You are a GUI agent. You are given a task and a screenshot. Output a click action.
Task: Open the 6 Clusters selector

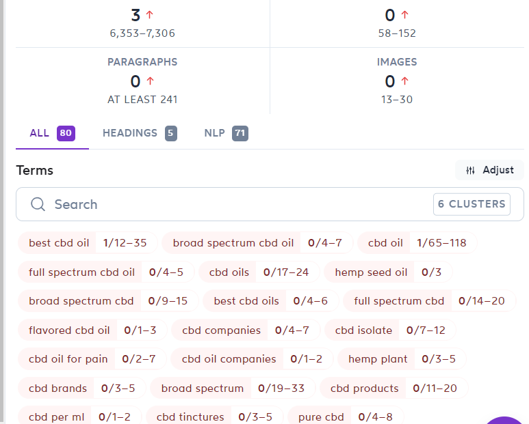pyautogui.click(x=472, y=204)
